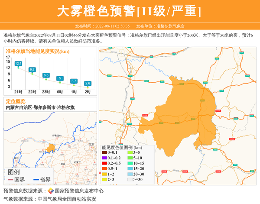Click the 2.6 data label at 2时
The height and width of the screenshot is (204, 260).
tap(88, 83)
